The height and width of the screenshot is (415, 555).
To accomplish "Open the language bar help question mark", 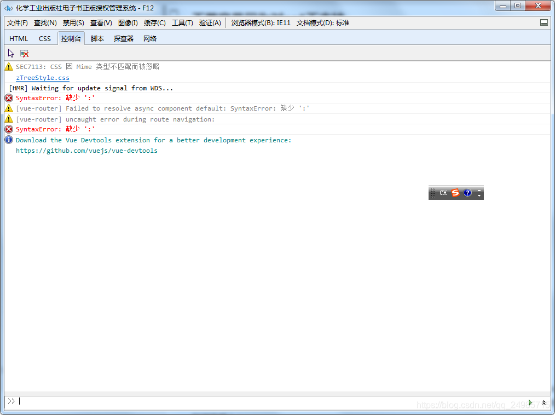I will [467, 193].
